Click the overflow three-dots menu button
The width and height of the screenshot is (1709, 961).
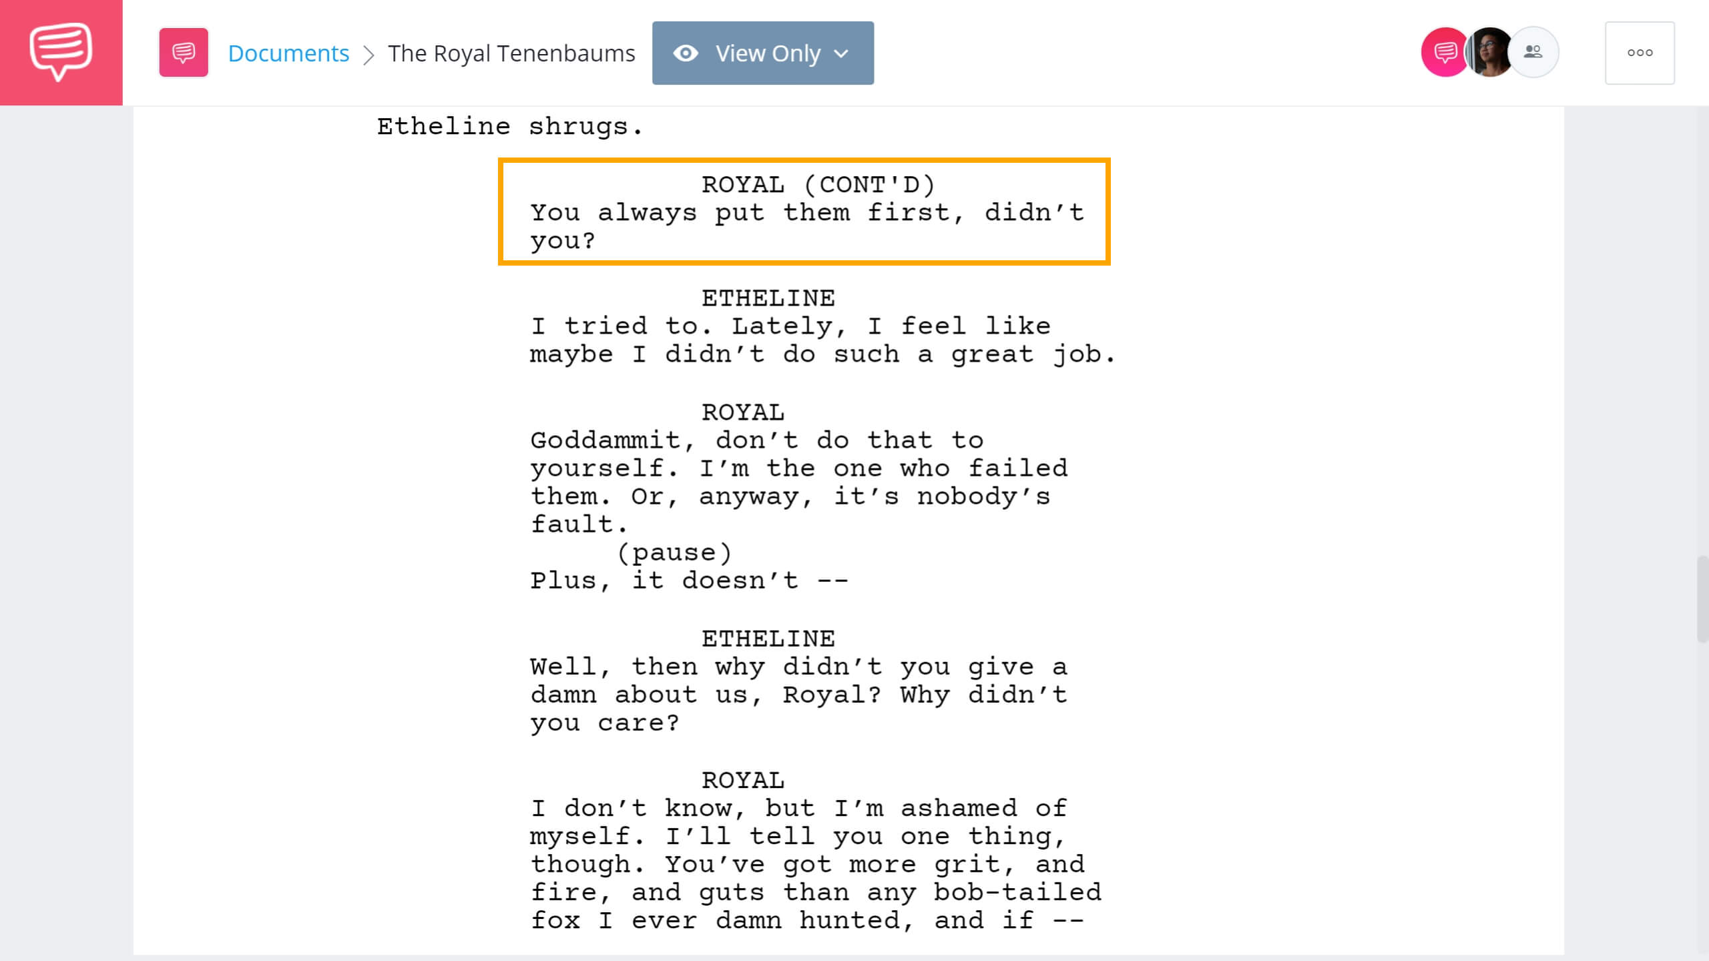click(1640, 53)
